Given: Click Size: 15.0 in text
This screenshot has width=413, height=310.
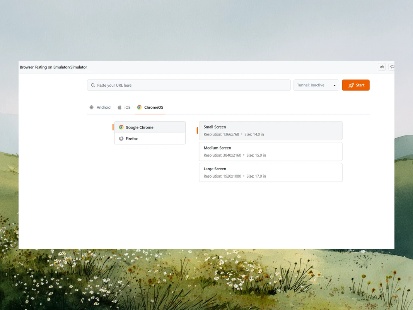Looking at the screenshot, I should 256,155.
